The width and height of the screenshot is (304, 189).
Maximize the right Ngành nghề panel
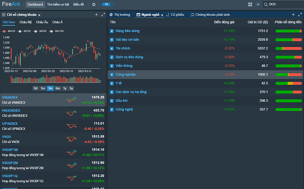pyautogui.click(x=300, y=15)
